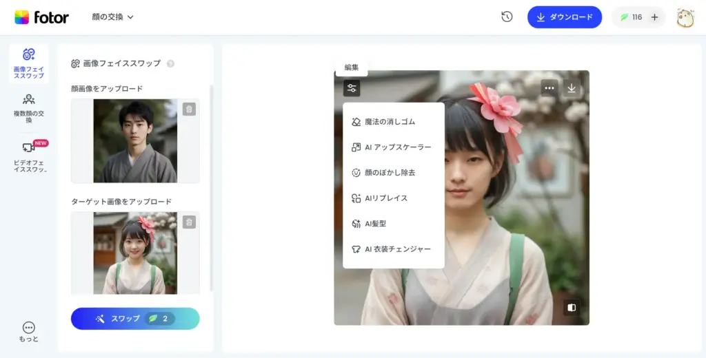Select 顔のぼかし除去 from the menu
706x358 pixels.
[394, 173]
